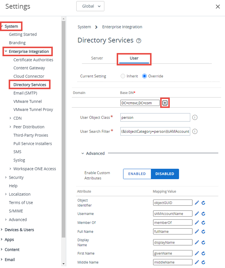The width and height of the screenshot is (225, 268).
Task: Click info icon beside User Object Class
Action: [195, 118]
